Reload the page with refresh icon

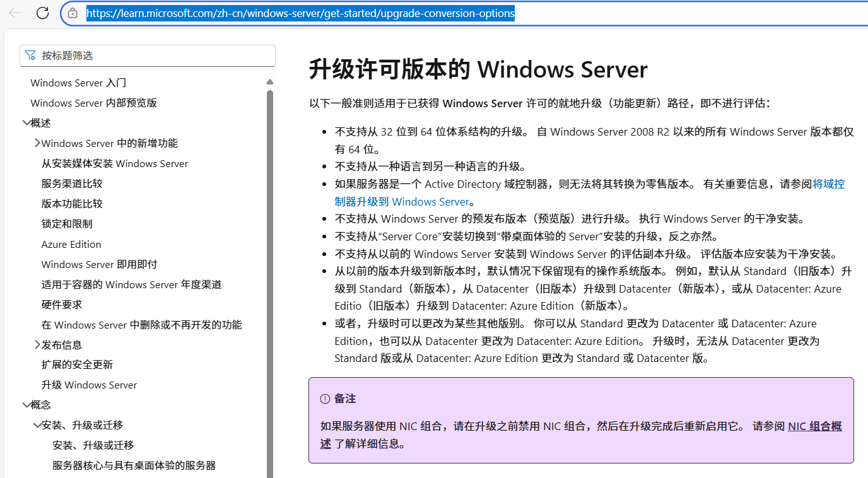[x=42, y=13]
